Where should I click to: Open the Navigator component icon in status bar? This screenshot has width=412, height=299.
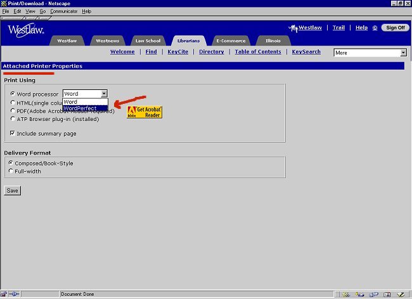pyautogui.click(x=345, y=294)
